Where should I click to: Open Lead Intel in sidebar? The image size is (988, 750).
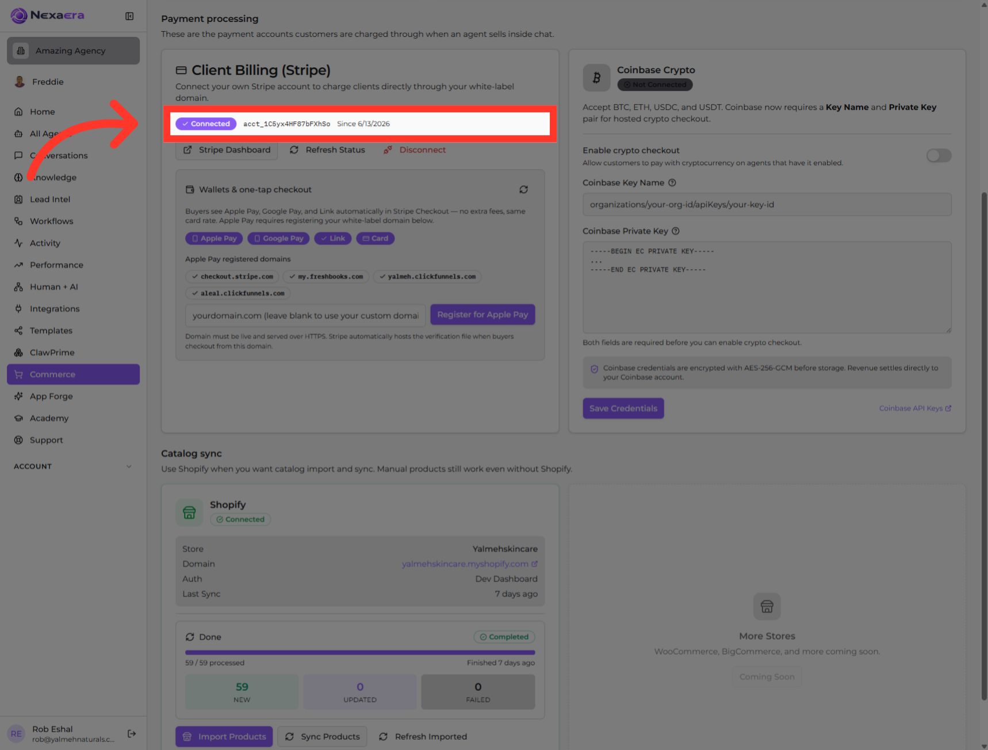click(73, 199)
